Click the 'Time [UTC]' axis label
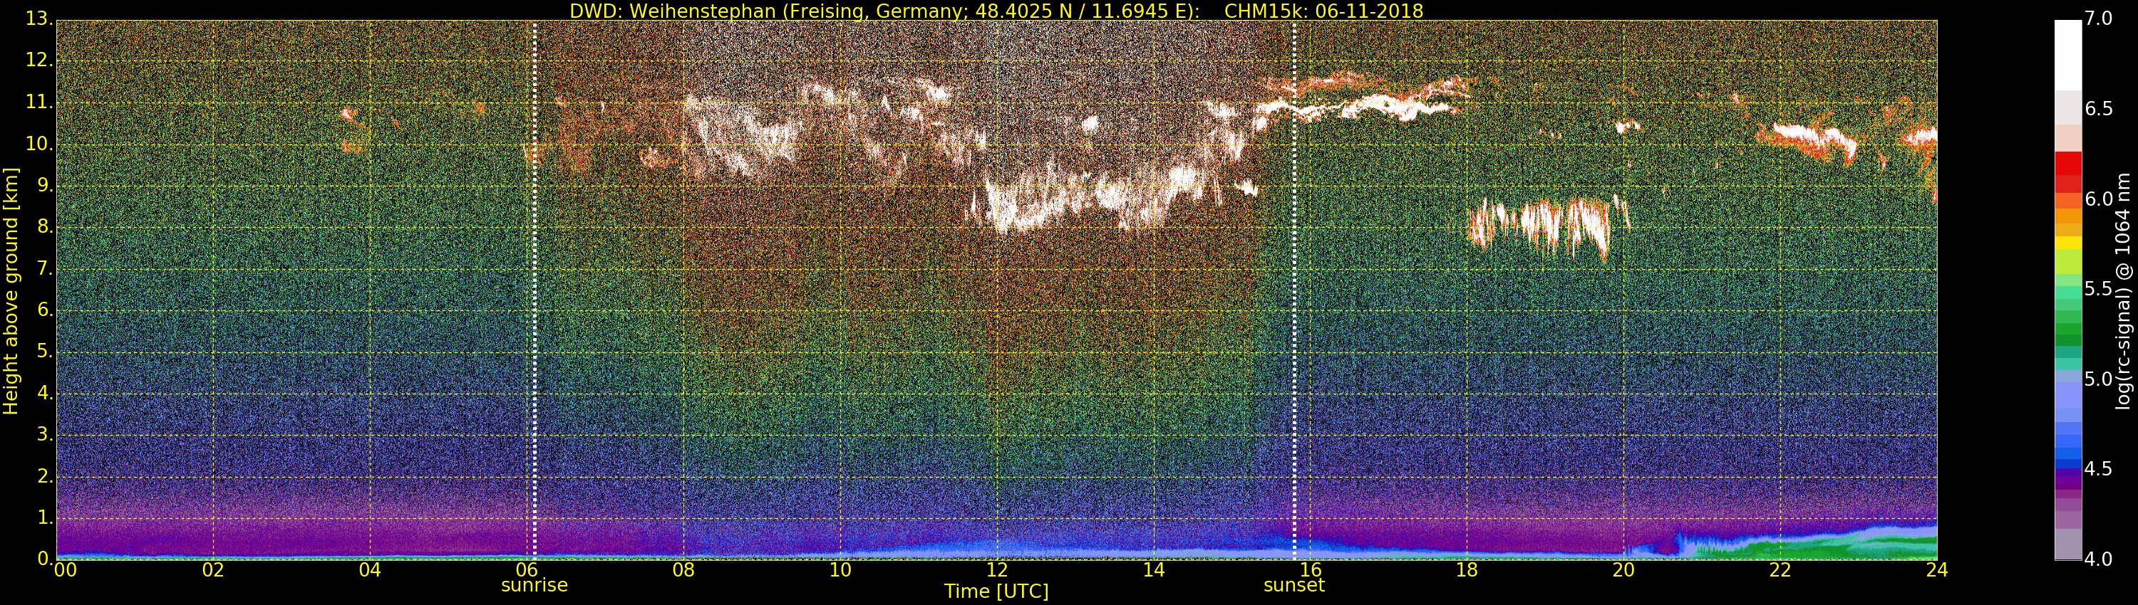Image resolution: width=2138 pixels, height=605 pixels. pos(996,591)
